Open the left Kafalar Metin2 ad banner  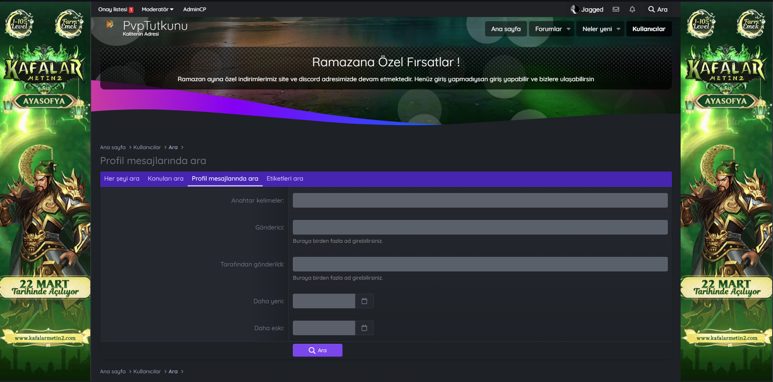[45, 191]
